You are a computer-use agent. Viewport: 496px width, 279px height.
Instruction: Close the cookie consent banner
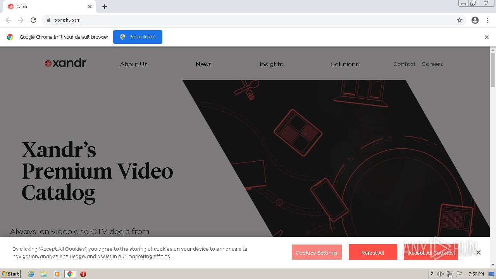[x=479, y=252]
